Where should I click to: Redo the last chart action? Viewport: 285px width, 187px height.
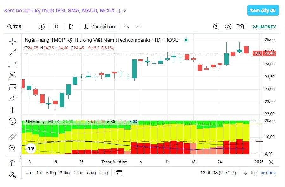coord(138,27)
